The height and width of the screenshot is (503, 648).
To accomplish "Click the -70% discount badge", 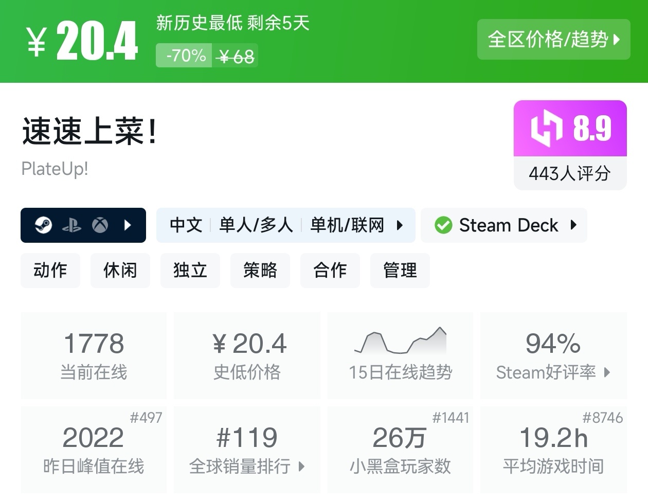I will point(186,56).
